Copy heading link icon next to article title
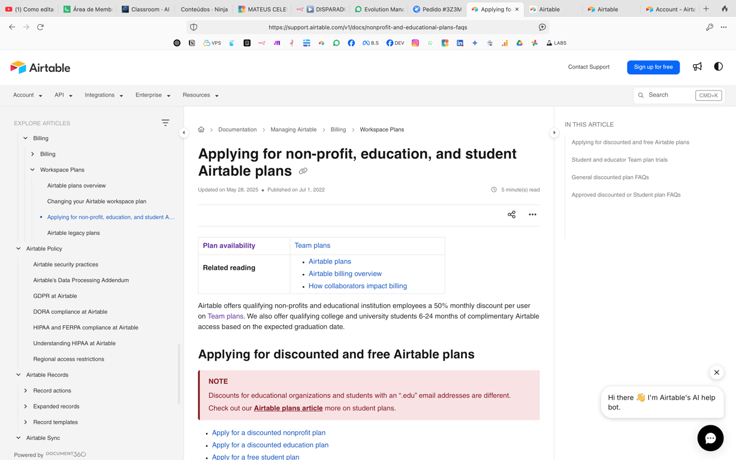The width and height of the screenshot is (736, 460). pos(303,171)
